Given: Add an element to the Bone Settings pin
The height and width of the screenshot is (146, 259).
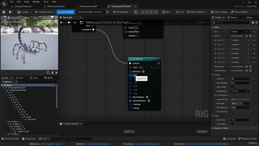Looking at the screenshot, I should pyautogui.click(x=147, y=97).
